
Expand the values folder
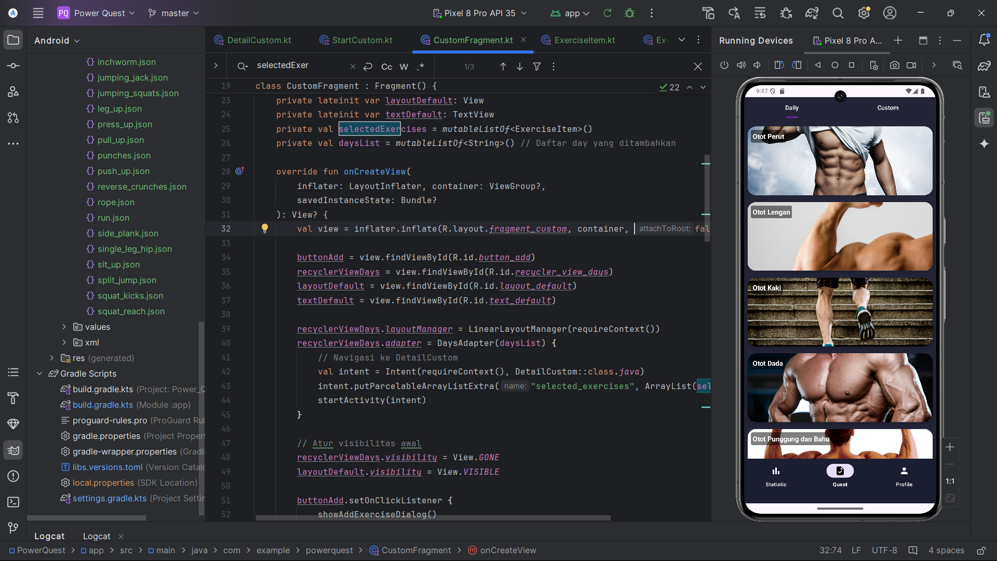64,327
